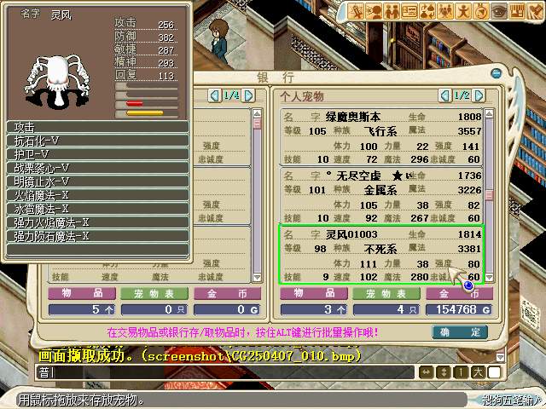This screenshot has width=546, height=409.
Task: Click personal item count 3 个
Action: coord(314,309)
